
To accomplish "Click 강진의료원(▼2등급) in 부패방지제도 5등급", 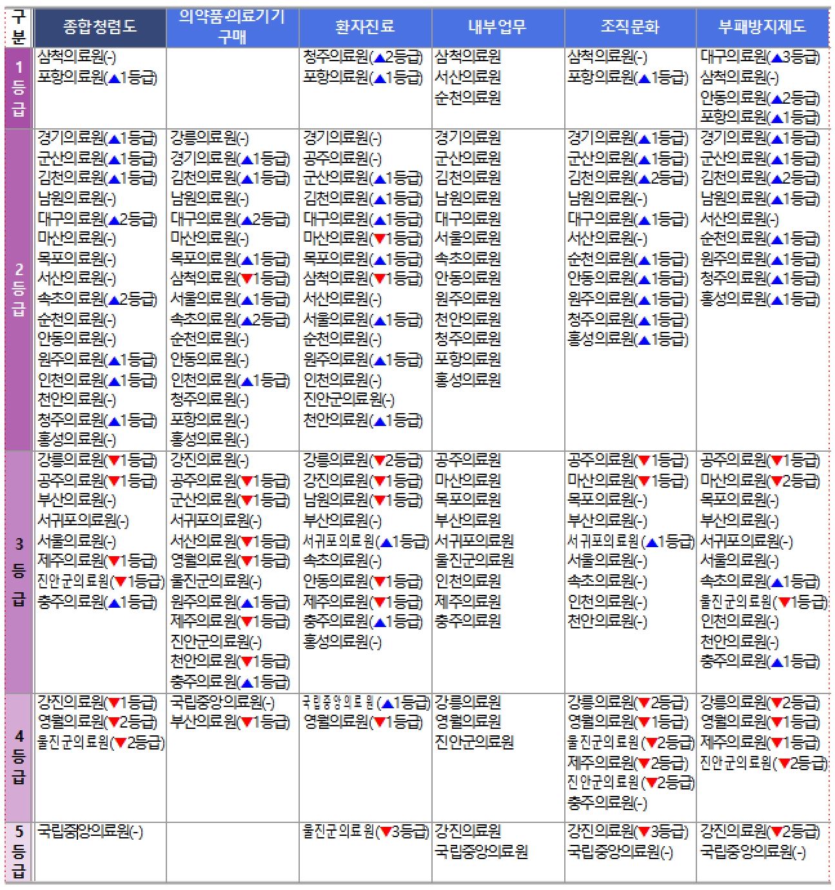I will pyautogui.click(x=760, y=832).
